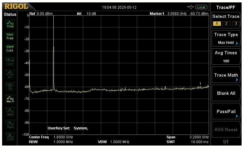Click the Avg Times value 100
Screen dimensions: 244x150
click(x=226, y=61)
